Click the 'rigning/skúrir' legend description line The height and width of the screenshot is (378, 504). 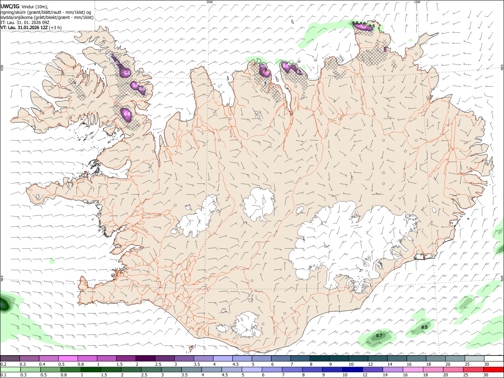point(45,12)
